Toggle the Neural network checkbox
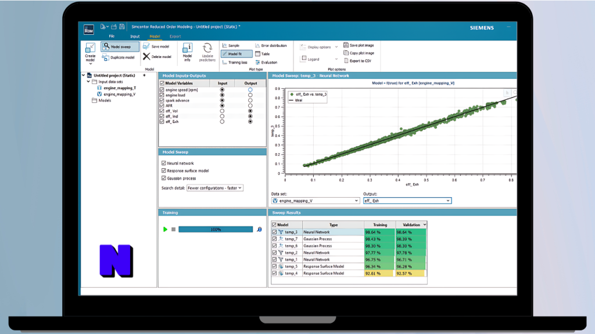The height and width of the screenshot is (334, 595). click(x=164, y=163)
